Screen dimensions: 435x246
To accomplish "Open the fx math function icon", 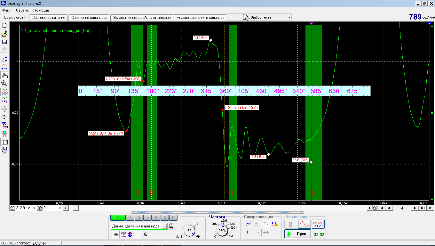I will point(145,234).
